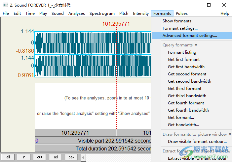The height and width of the screenshot is (162, 232).
Task: Collapse the Query formants section
Action: click(x=180, y=45)
